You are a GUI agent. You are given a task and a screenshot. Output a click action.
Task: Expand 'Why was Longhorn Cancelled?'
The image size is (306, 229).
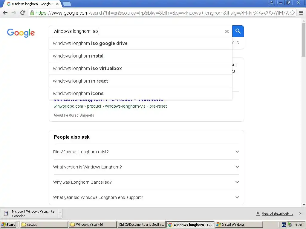pyautogui.click(x=146, y=182)
